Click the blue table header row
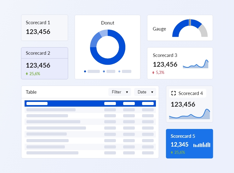 tap(90, 103)
